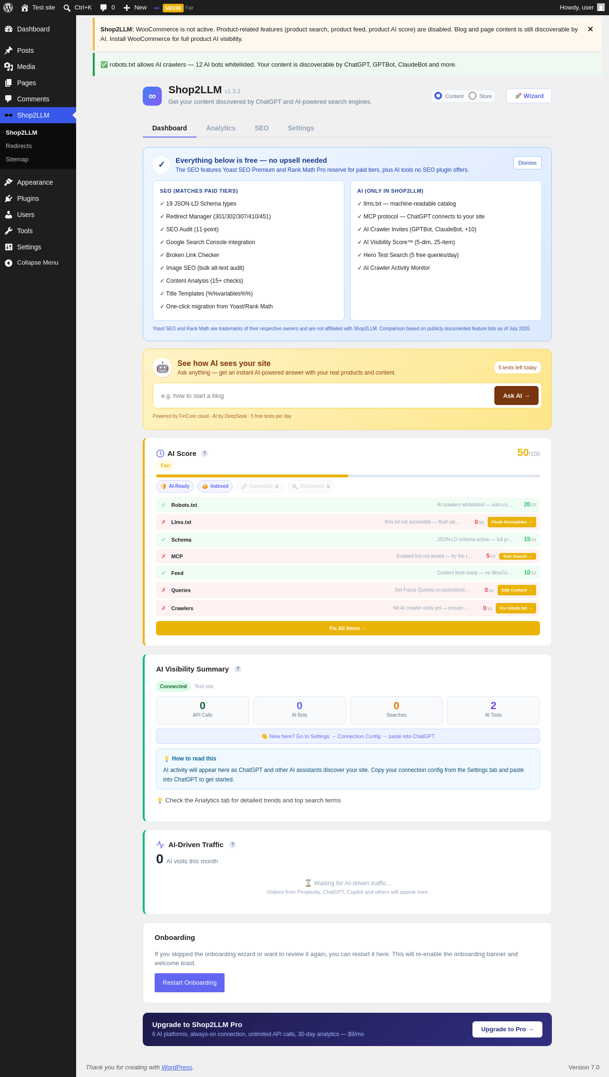The image size is (609, 1077).
Task: Open the Settings tab in Shop2LLM
Action: coord(301,128)
